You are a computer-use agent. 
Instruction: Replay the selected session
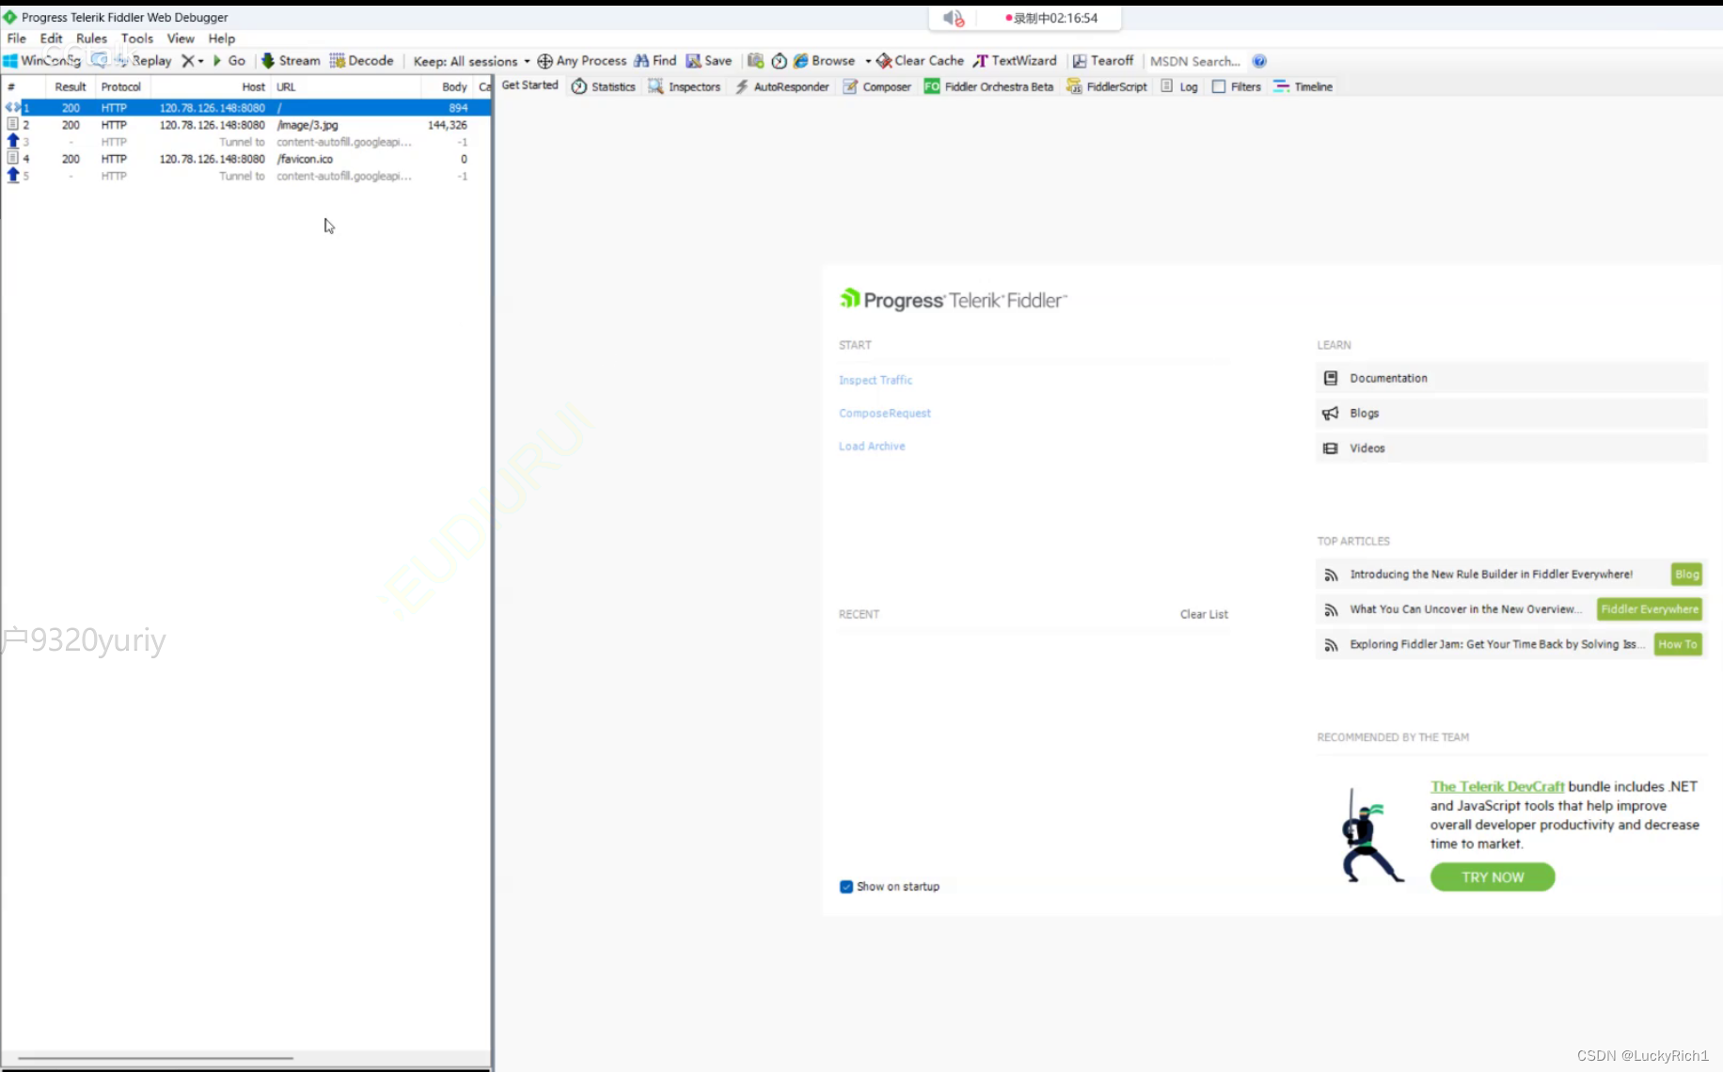(x=144, y=60)
